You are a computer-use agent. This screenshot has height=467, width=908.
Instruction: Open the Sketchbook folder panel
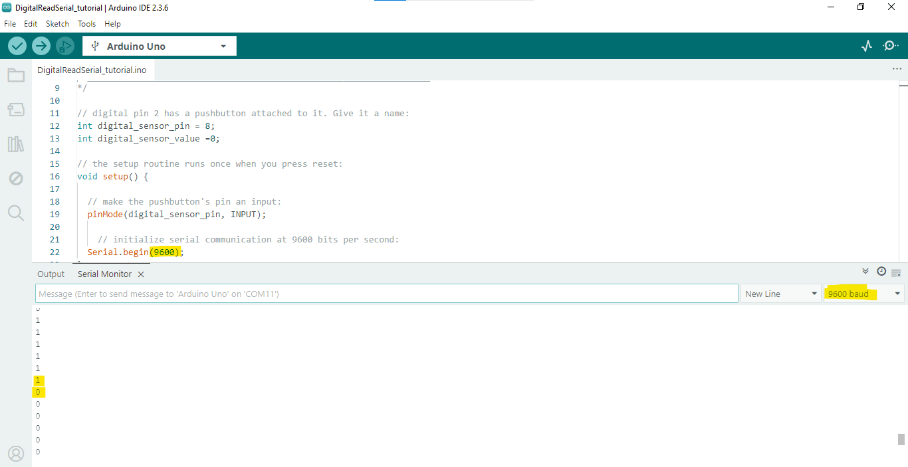point(16,75)
